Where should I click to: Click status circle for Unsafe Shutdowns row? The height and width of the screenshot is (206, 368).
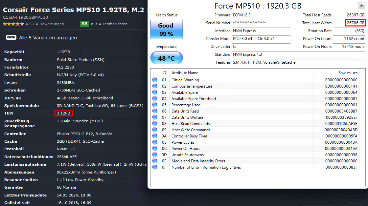[155, 155]
